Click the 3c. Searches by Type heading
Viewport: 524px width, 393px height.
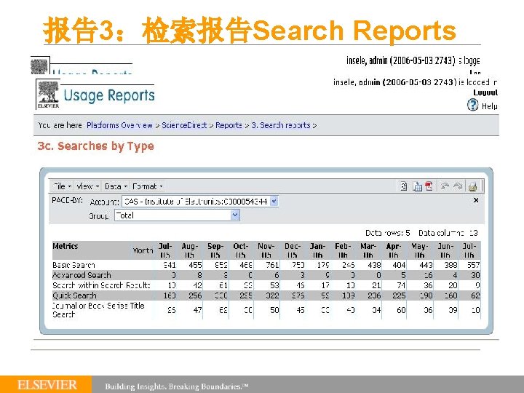tap(95, 146)
